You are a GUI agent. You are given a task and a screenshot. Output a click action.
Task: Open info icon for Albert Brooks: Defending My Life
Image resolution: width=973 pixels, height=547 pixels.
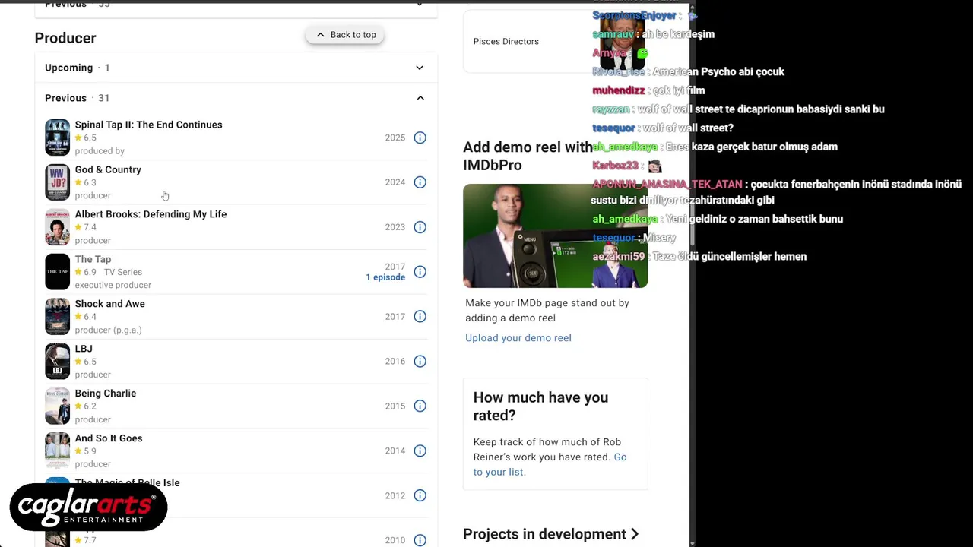(420, 227)
